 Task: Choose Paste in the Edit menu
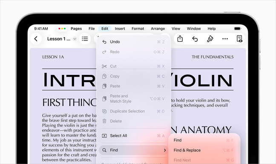(133, 86)
